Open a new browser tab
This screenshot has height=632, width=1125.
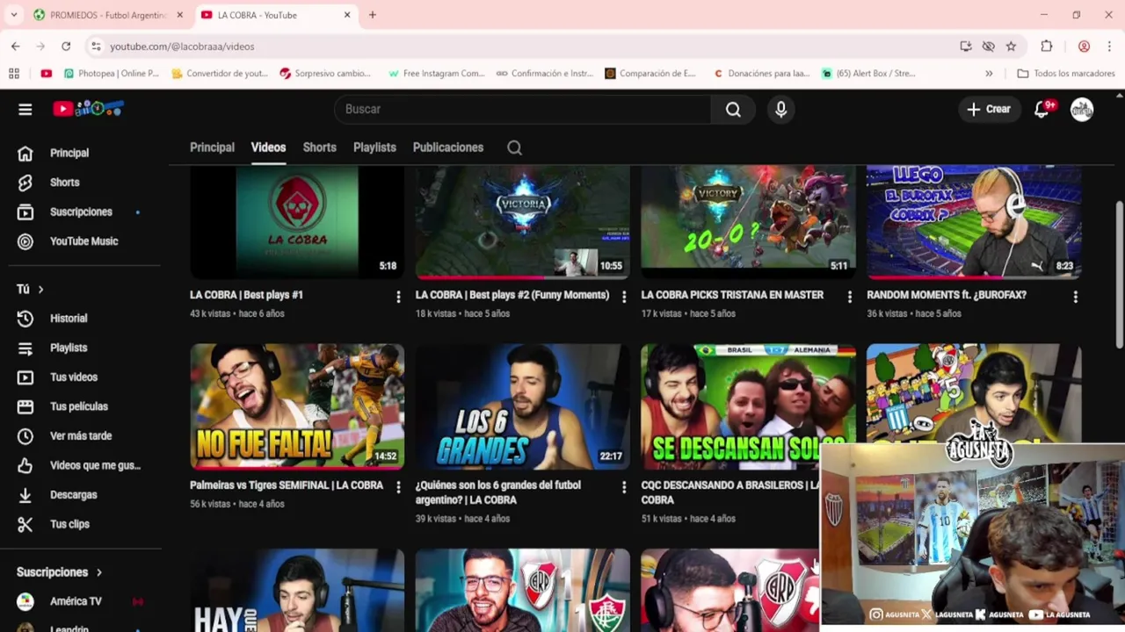(x=373, y=15)
